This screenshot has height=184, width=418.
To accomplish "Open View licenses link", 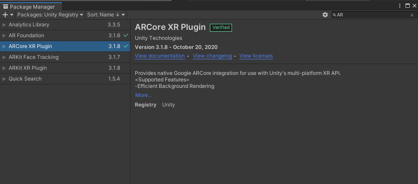I will (256, 56).
